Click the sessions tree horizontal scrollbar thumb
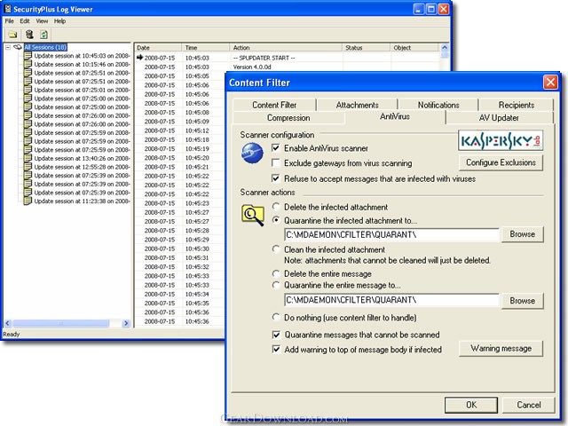Viewport: 568px width, 426px height. pyautogui.click(x=61, y=323)
